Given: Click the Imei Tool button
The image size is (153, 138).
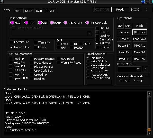Looking at the screenshot, I should (x=140, y=59).
